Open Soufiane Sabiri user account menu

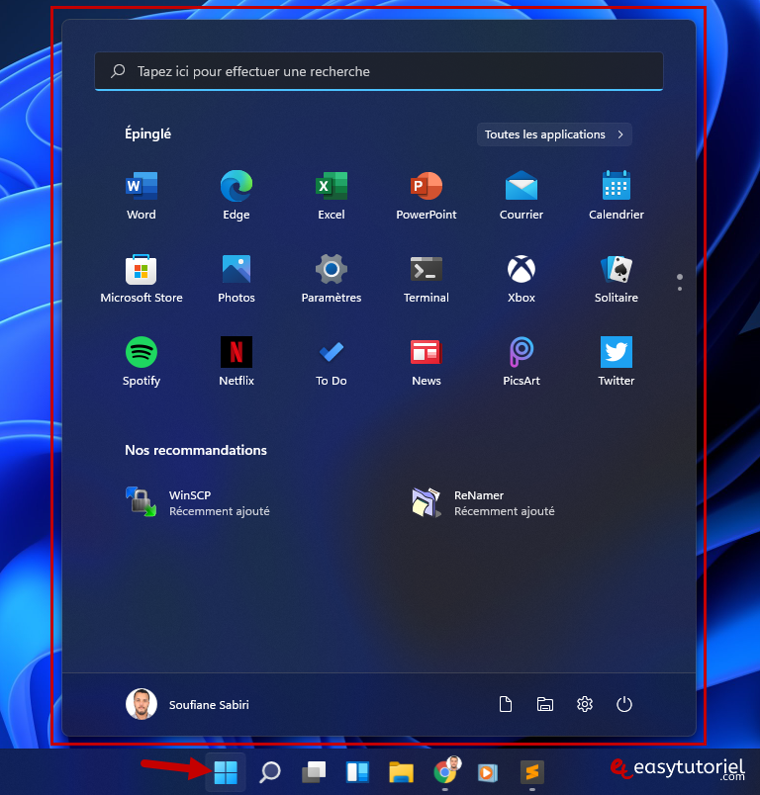click(188, 704)
